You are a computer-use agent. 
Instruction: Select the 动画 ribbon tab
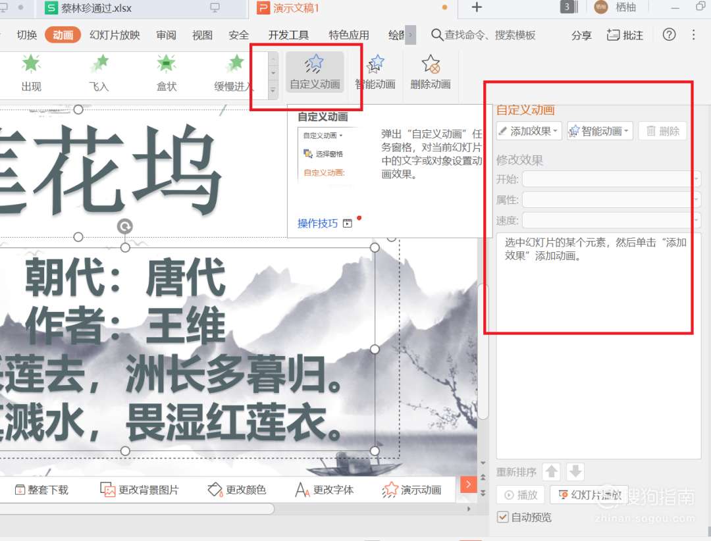(63, 35)
